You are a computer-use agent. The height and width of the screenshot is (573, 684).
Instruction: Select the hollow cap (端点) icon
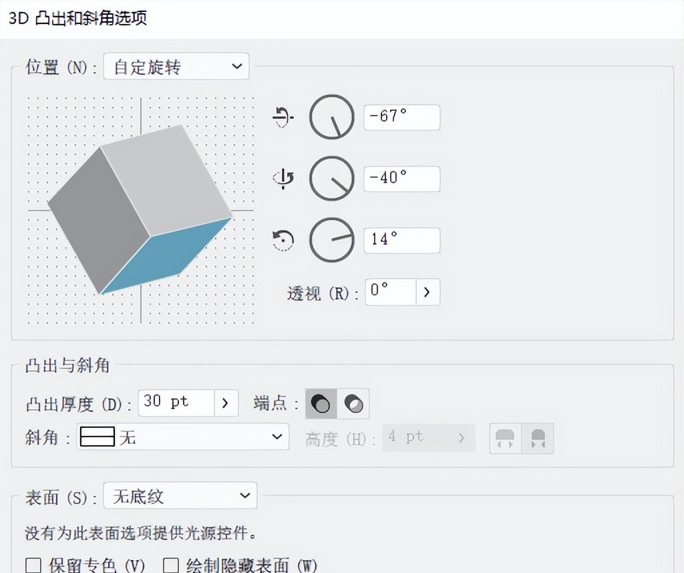353,404
